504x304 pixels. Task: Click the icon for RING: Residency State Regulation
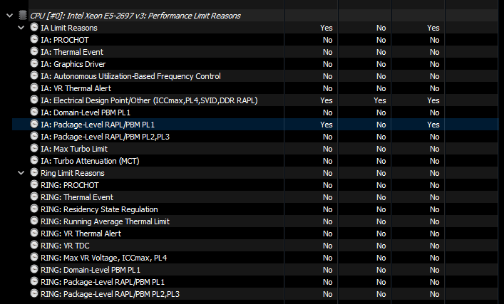pyautogui.click(x=34, y=209)
